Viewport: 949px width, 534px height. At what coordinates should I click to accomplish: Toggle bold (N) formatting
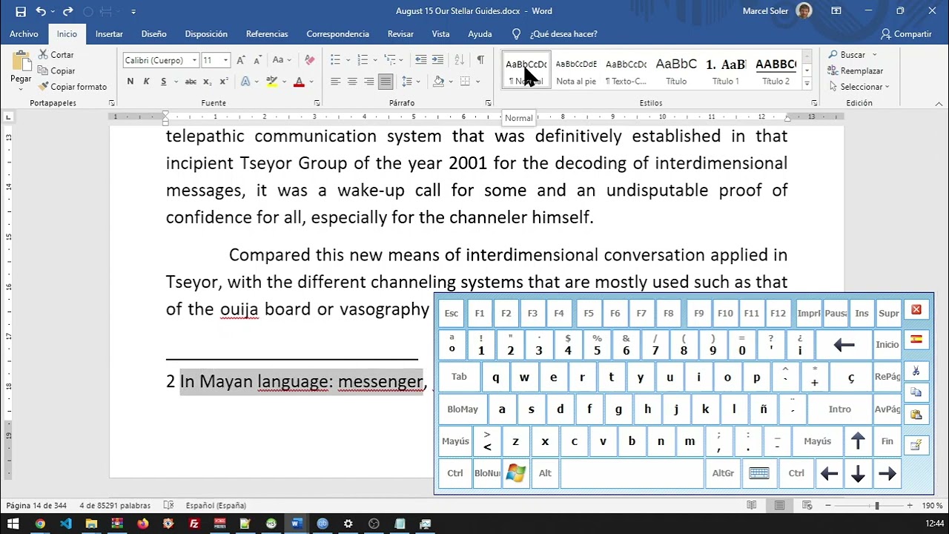pyautogui.click(x=130, y=82)
